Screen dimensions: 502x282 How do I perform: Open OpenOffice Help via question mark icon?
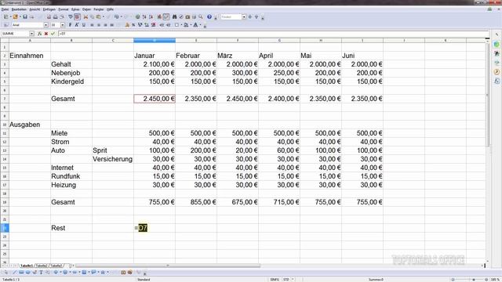209,16
